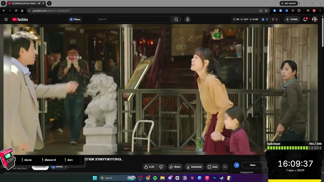This screenshot has width=324, height=182.
Task: Open more actions ellipsis below the video
Action: [x=225, y=167]
